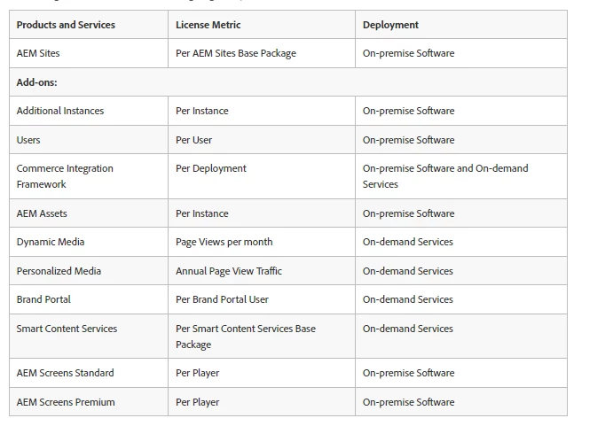Click the License Metric column header
Screen dimensions: 613x426
(262, 25)
